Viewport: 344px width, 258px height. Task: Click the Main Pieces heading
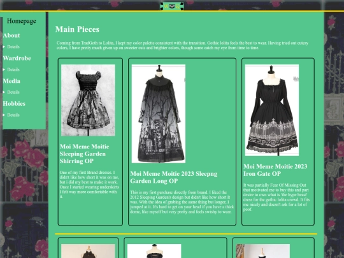[x=77, y=29]
